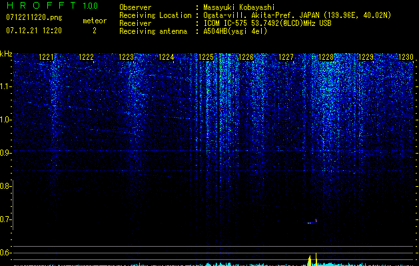Image resolution: width=419 pixels, height=266 pixels.
Task: Click the antenna text A504HB(yagi 4el)
Action: [x=235, y=31]
